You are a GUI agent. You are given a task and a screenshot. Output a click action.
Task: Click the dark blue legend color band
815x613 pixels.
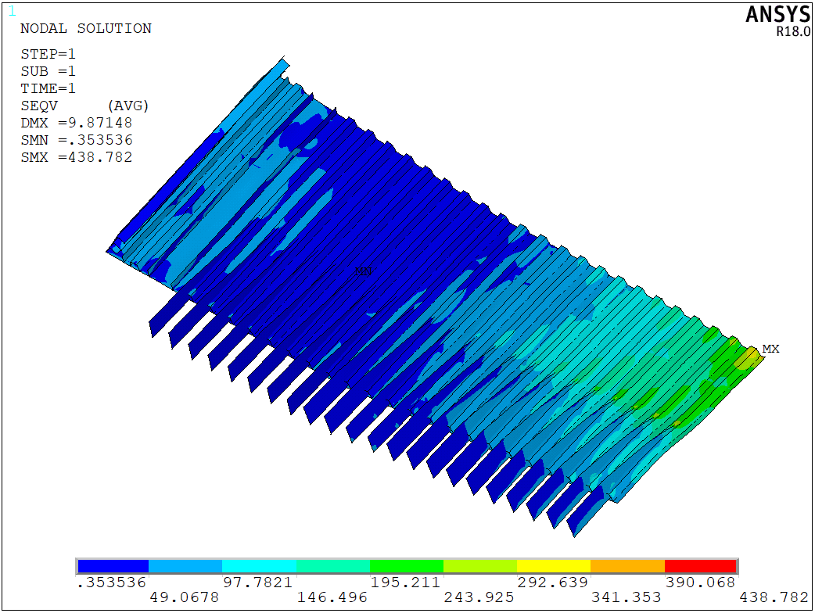pos(113,566)
